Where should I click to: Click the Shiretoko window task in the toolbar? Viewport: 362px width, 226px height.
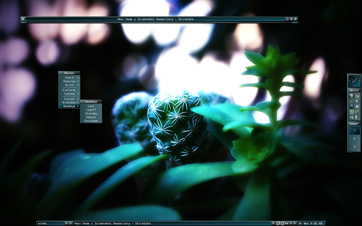[172, 223]
